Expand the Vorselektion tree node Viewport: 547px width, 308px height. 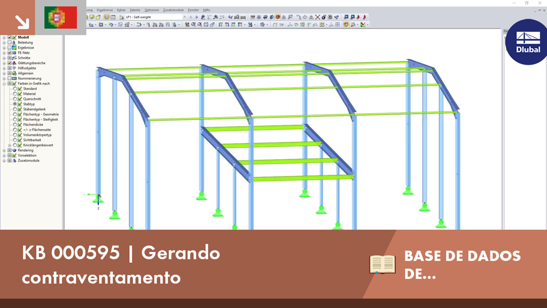(x=4, y=156)
